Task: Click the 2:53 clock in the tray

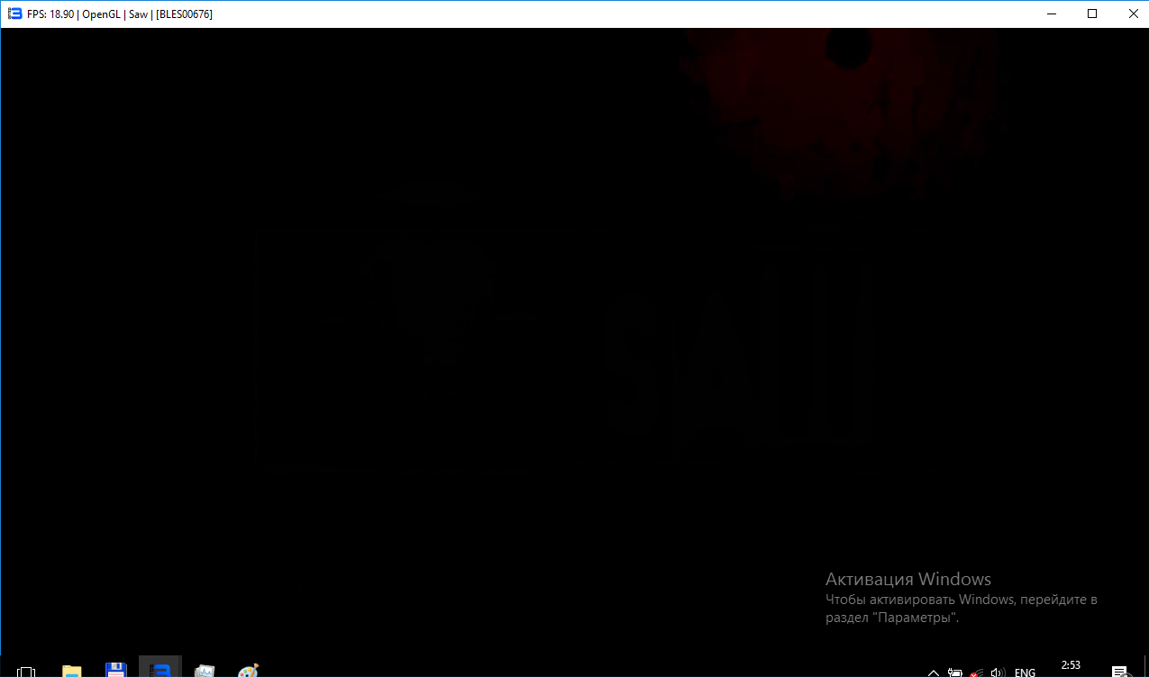Action: (1071, 665)
